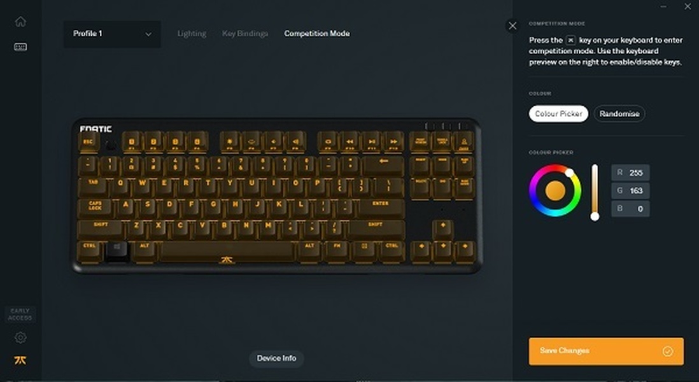The width and height of the screenshot is (699, 382).
Task: Click the dropdown chevron next to Profile 1
Action: [x=148, y=34]
